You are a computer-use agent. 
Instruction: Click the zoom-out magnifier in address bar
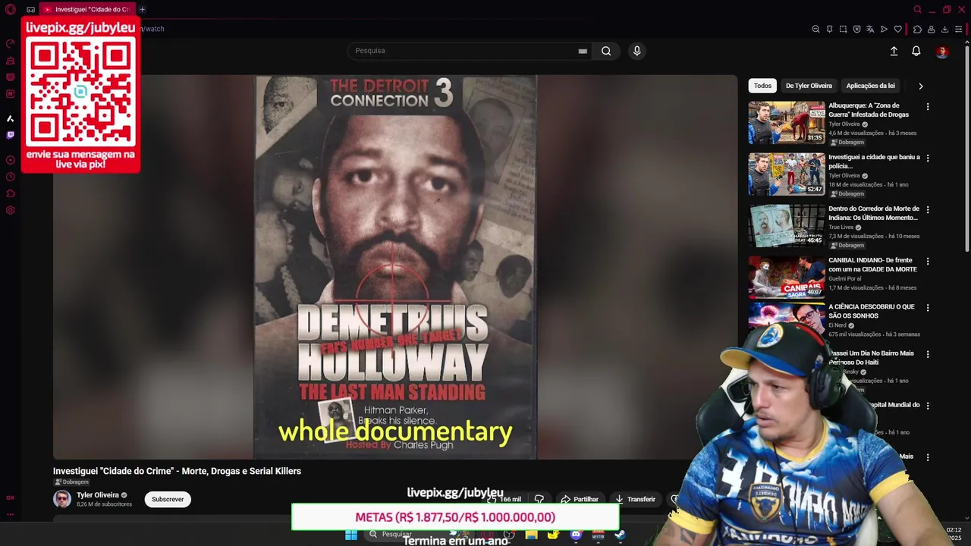815,29
